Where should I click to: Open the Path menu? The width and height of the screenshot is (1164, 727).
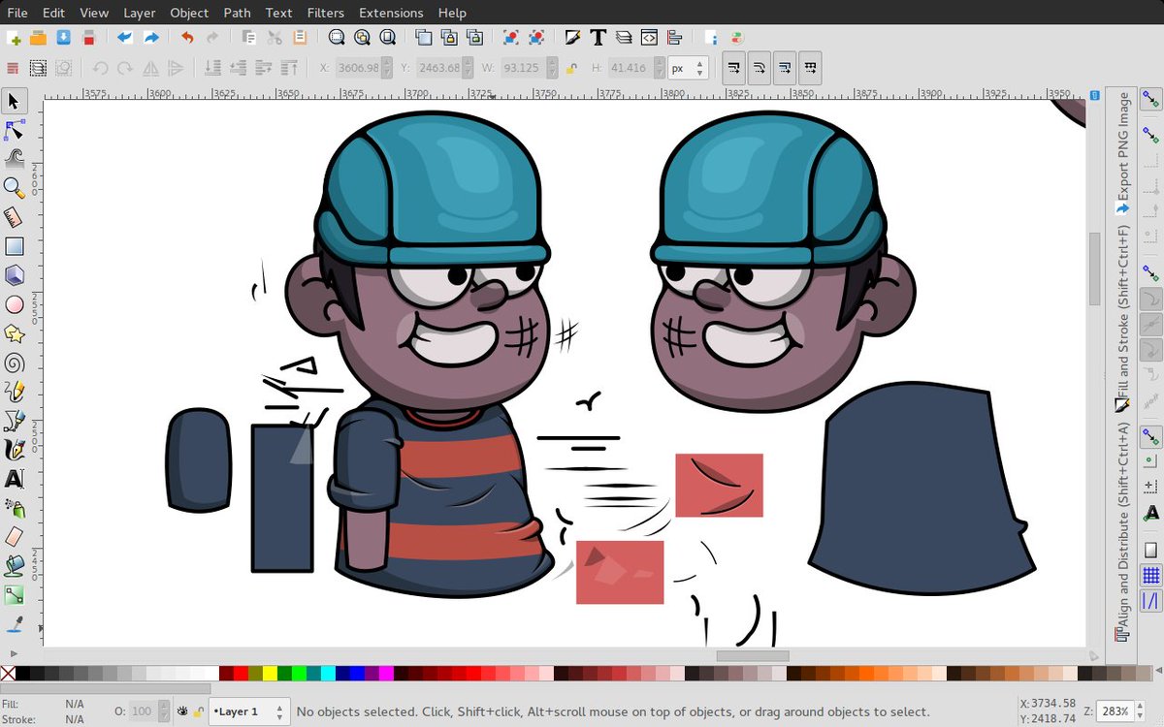pos(237,13)
